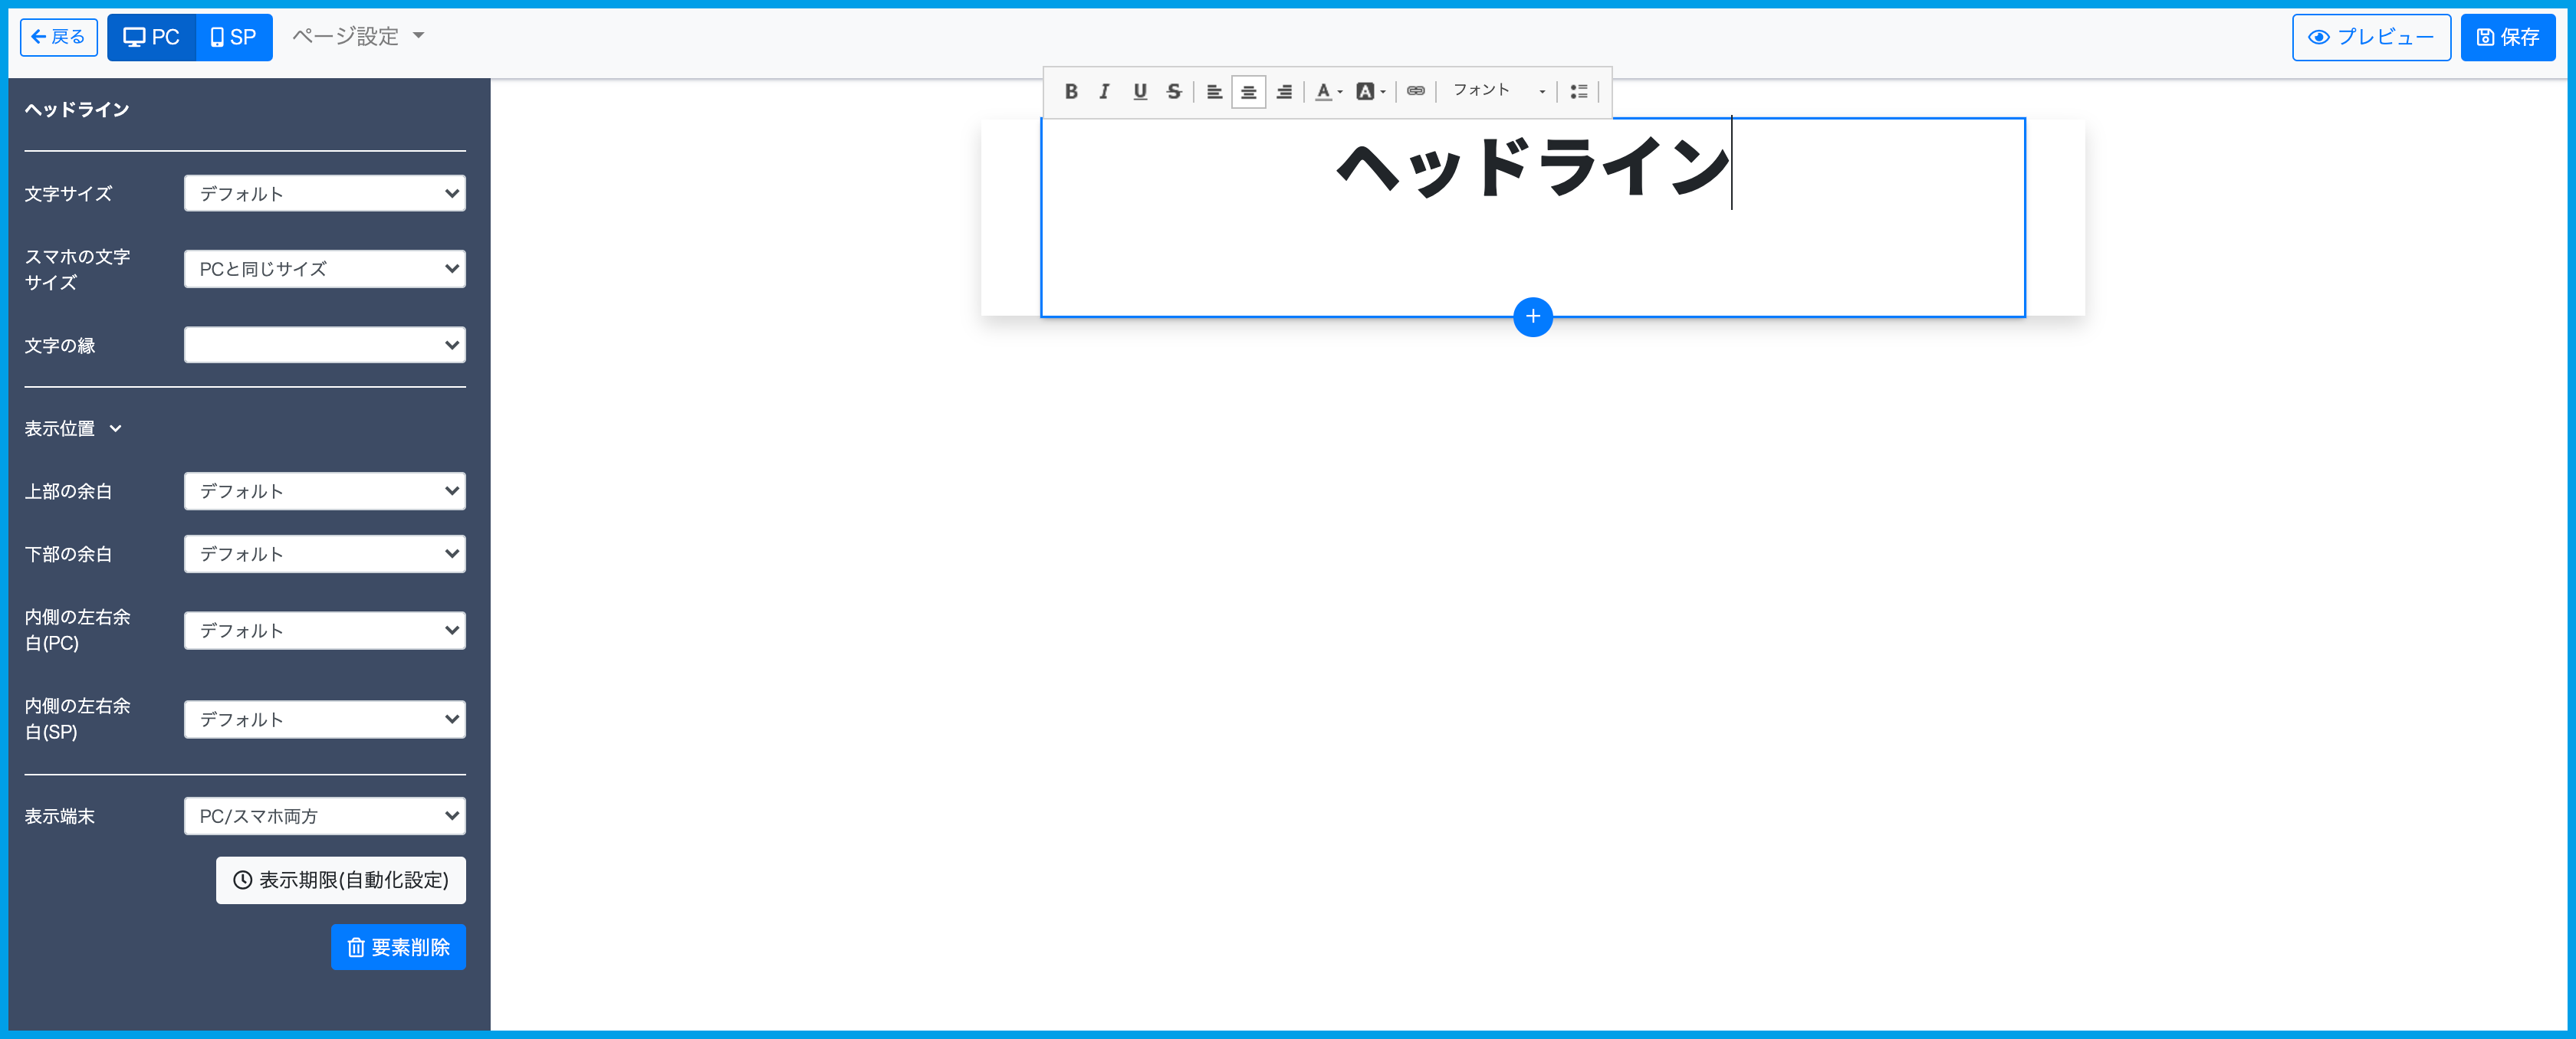Screen dimensions: 2576x1039
Task: Toggle bold formatting in text toolbar
Action: tap(1070, 91)
